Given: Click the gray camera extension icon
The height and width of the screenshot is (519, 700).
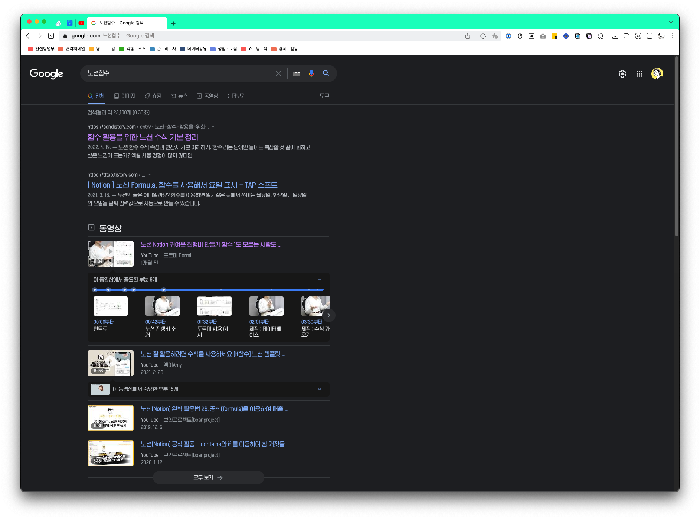Looking at the screenshot, I should 543,36.
